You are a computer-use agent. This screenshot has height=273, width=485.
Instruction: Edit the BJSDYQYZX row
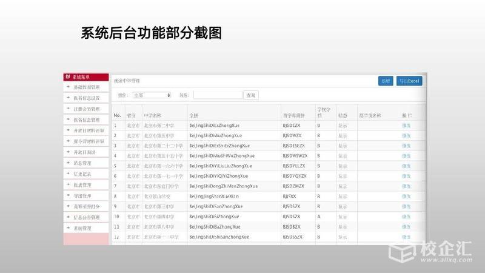click(406, 176)
